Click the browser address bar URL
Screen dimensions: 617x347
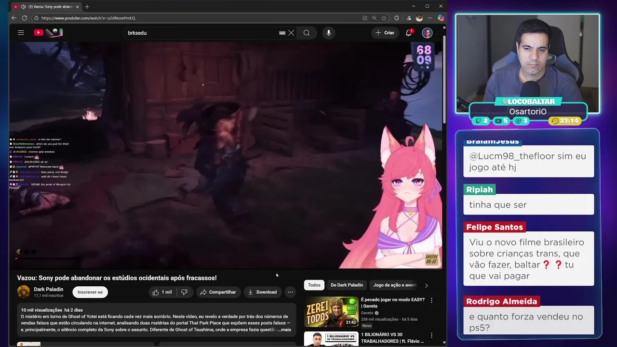pyautogui.click(x=88, y=18)
